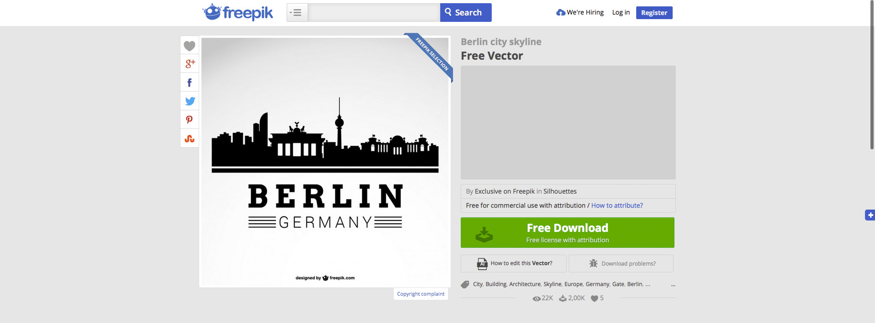Pin image with Pinterest icon
This screenshot has height=323, width=875.
pos(190,120)
